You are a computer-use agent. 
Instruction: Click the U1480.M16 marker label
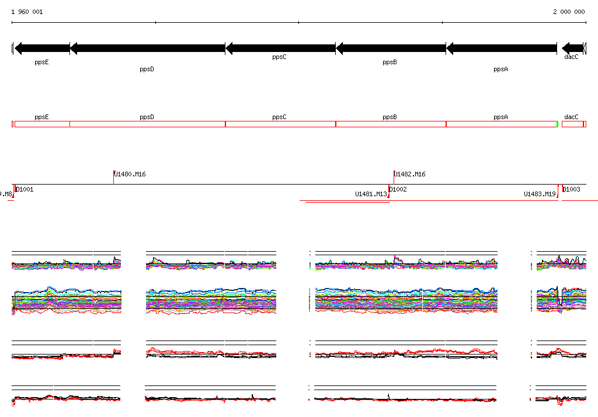[x=130, y=175]
